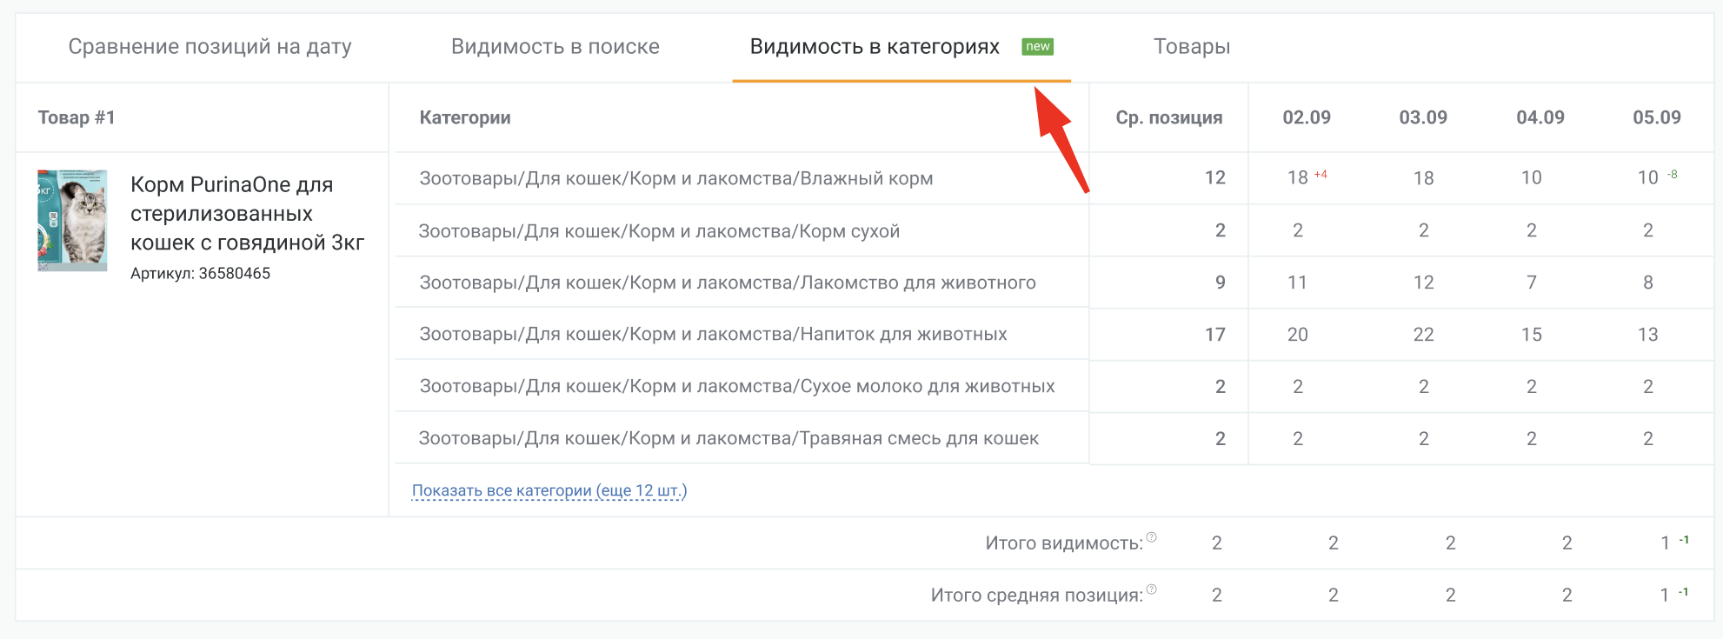Click 03.09 value 22 in Напиток row
The height and width of the screenshot is (639, 1723).
[1423, 335]
